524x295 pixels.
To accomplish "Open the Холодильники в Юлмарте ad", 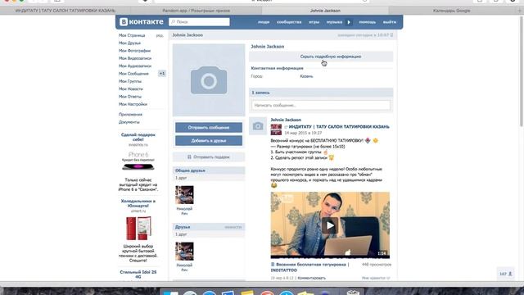I will 138,203.
